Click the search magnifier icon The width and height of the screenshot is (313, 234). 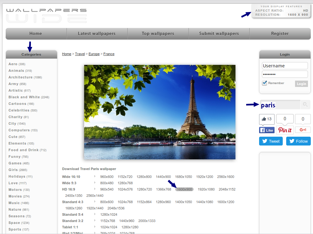[x=305, y=105]
